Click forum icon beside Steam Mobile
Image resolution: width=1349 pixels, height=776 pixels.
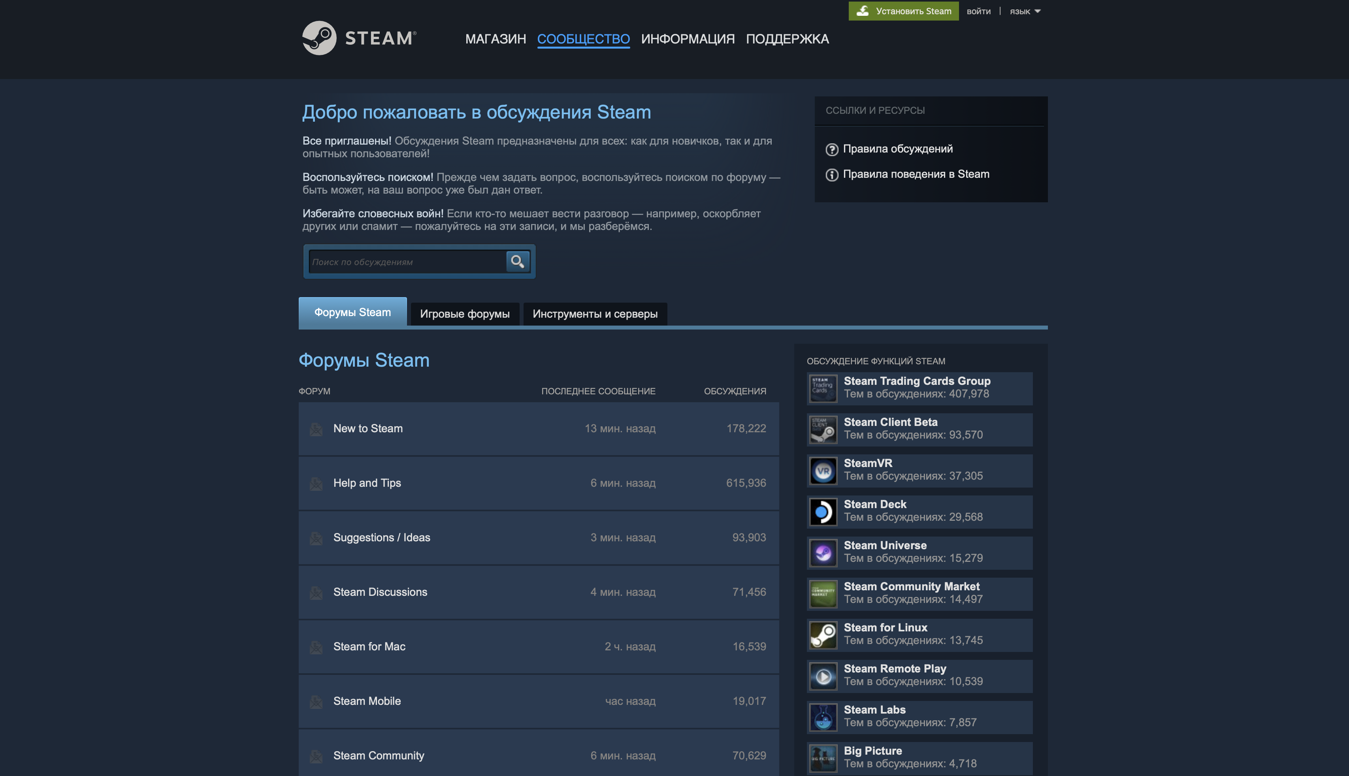316,702
